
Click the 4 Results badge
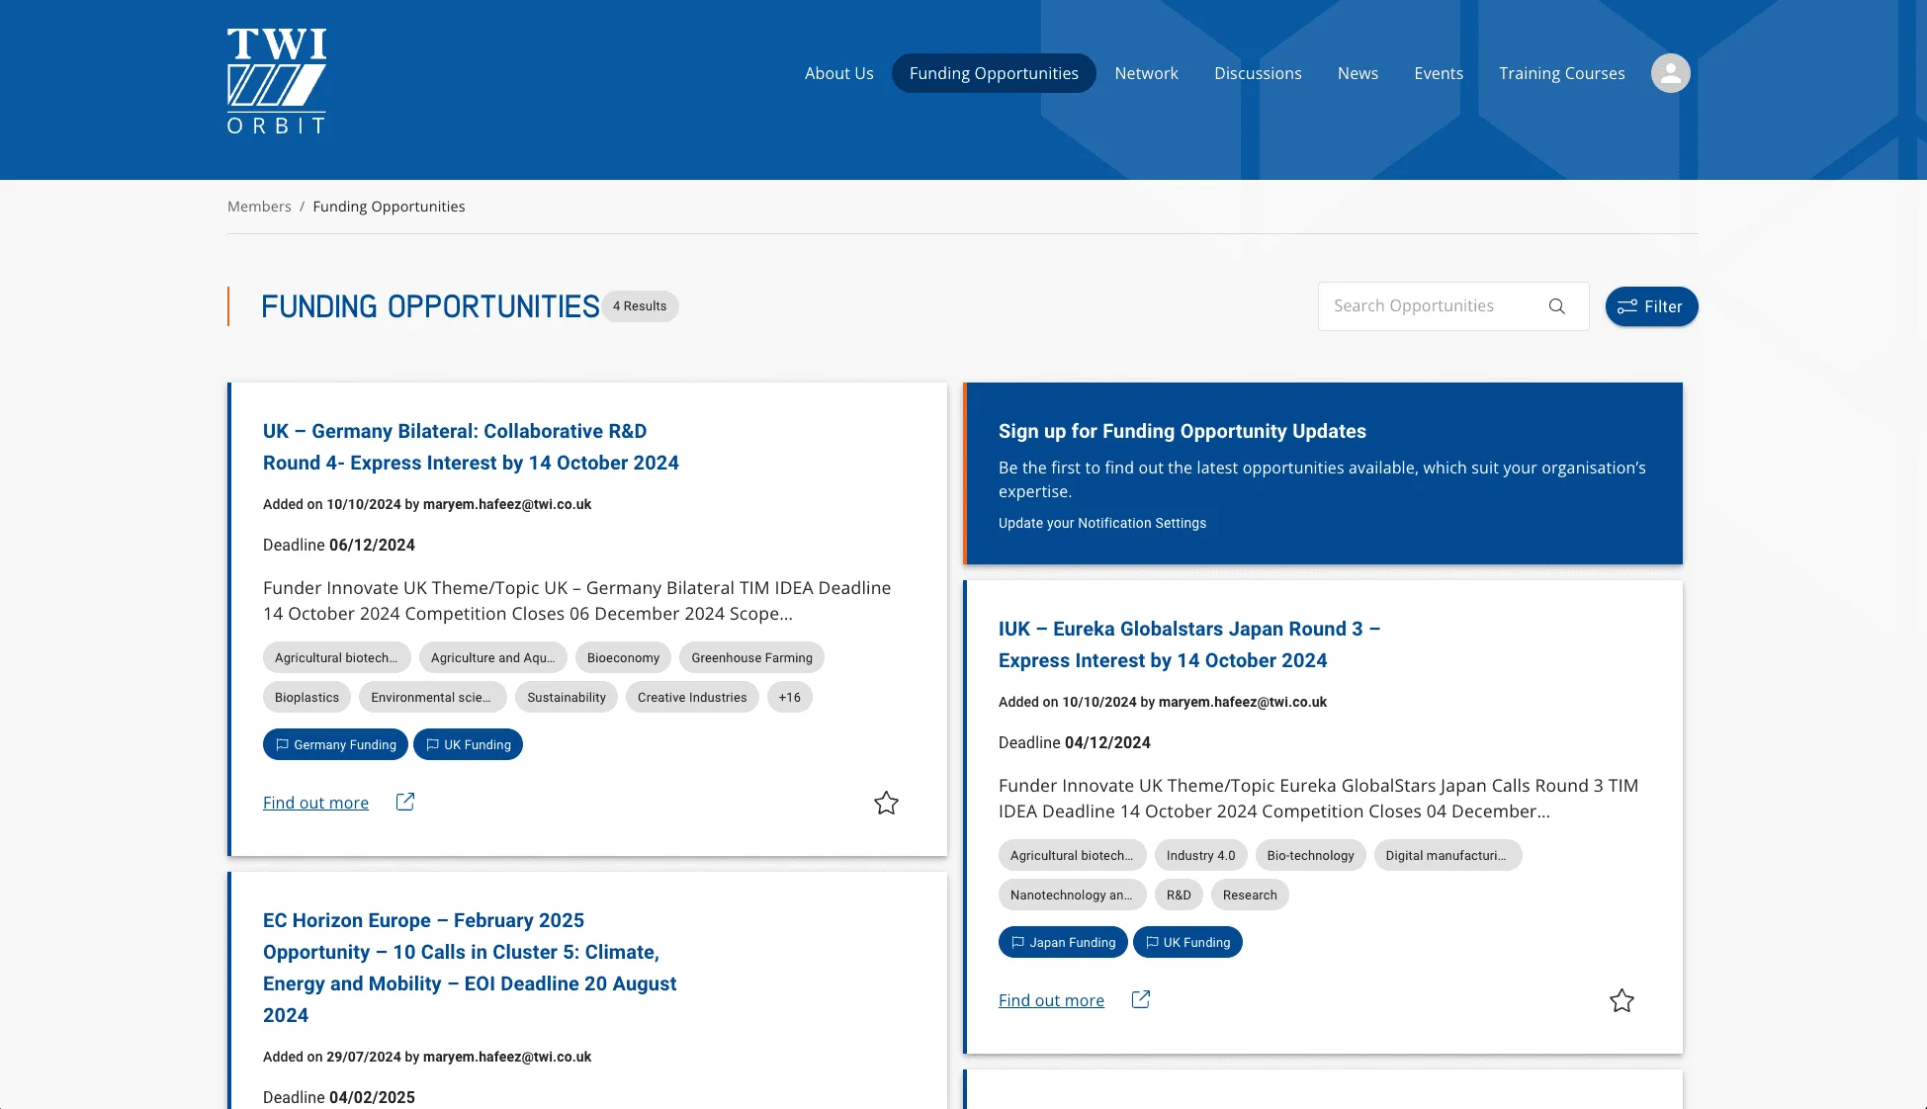640,306
